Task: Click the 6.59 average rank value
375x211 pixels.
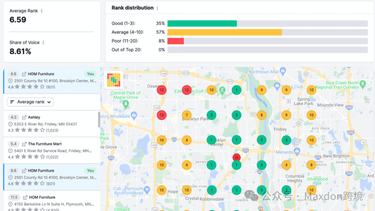Action: pos(18,20)
